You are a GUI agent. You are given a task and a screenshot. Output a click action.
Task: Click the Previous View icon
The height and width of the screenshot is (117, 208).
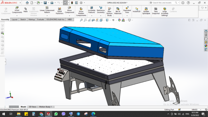click(x=89, y=20)
